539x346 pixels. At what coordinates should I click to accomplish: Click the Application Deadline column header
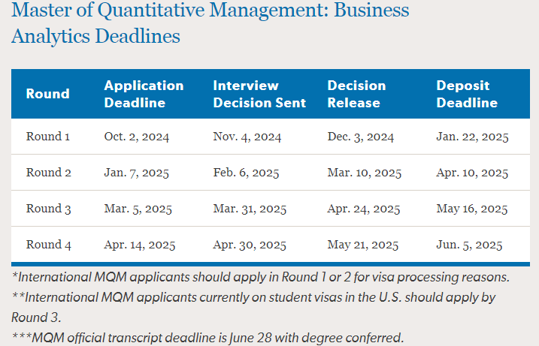tap(144, 94)
